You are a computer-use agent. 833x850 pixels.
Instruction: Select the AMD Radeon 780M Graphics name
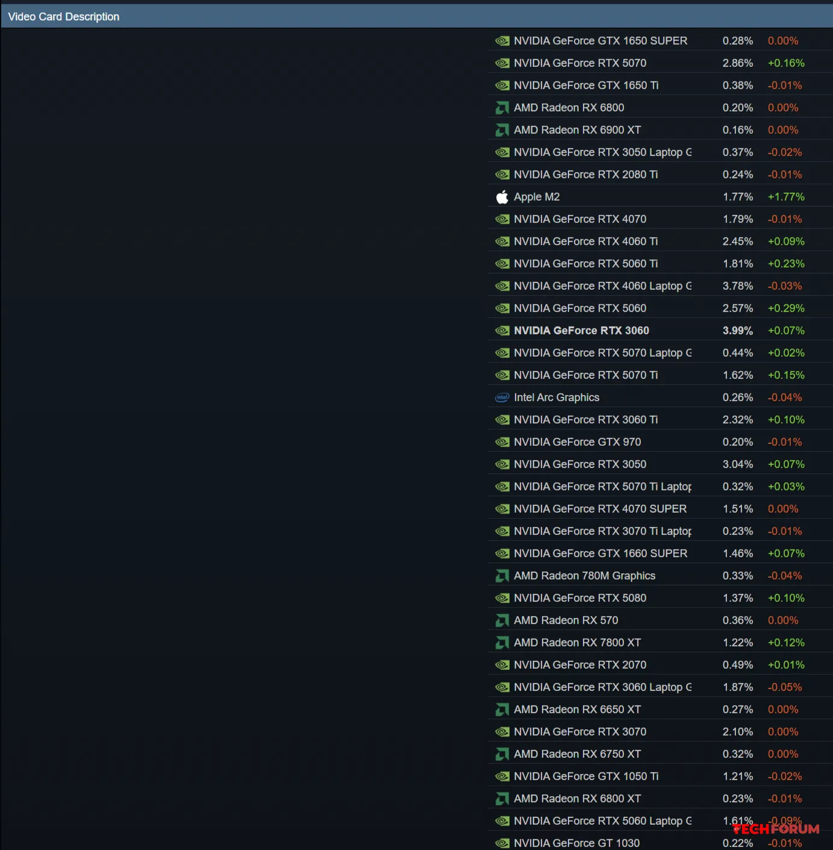pyautogui.click(x=584, y=576)
